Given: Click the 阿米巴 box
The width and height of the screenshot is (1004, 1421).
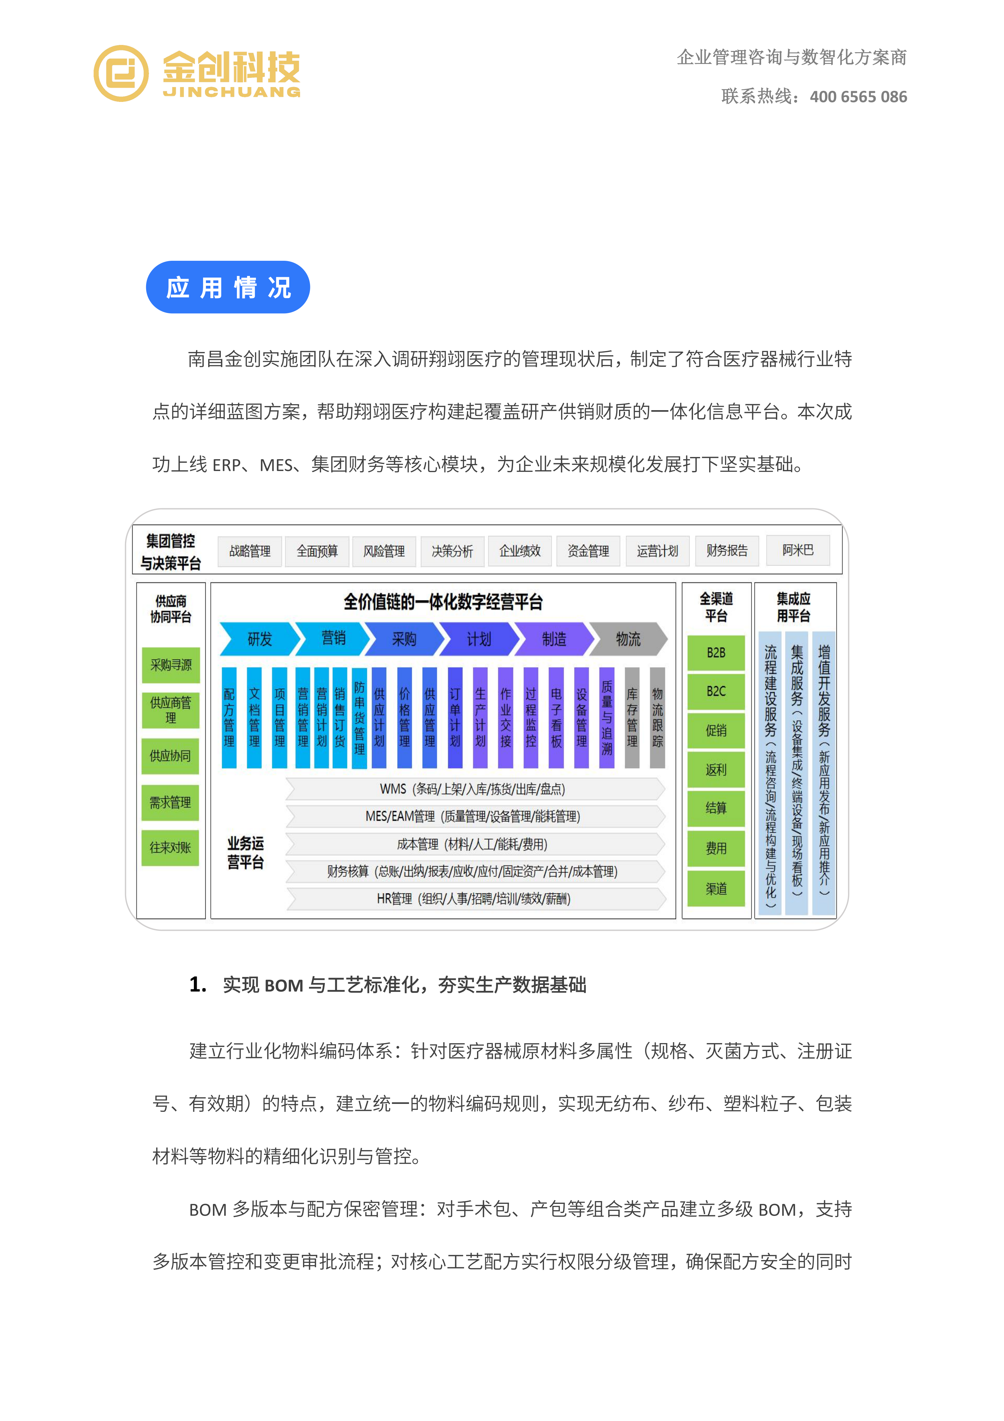Looking at the screenshot, I should 798,550.
